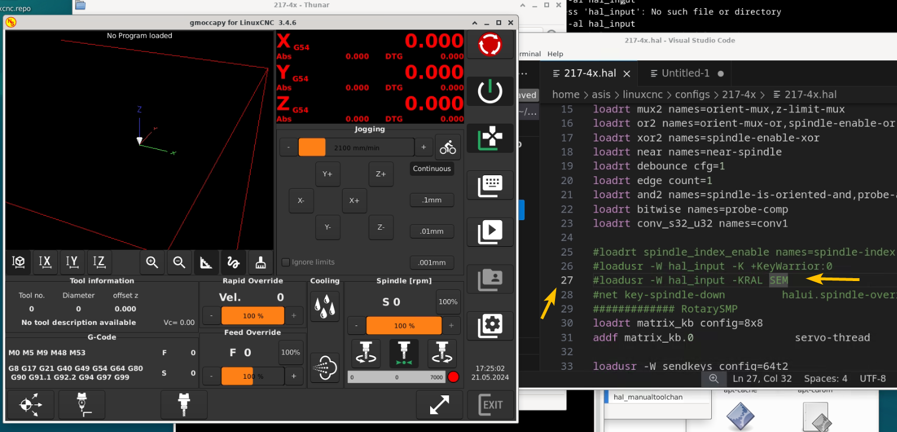Set preview to X view

pos(46,262)
